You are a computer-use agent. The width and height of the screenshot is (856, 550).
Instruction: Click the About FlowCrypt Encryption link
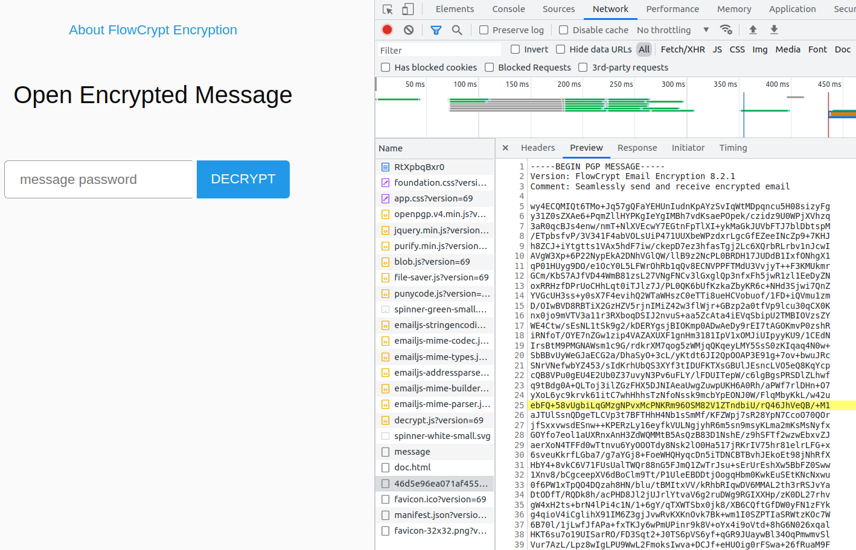click(x=153, y=30)
